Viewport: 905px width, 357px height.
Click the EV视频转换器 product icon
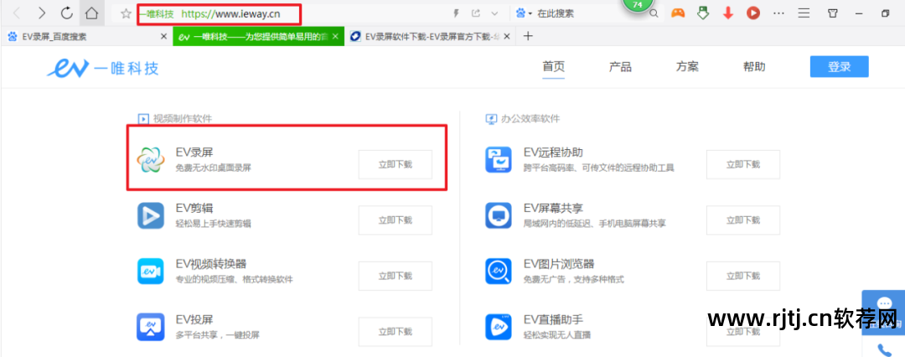click(151, 272)
